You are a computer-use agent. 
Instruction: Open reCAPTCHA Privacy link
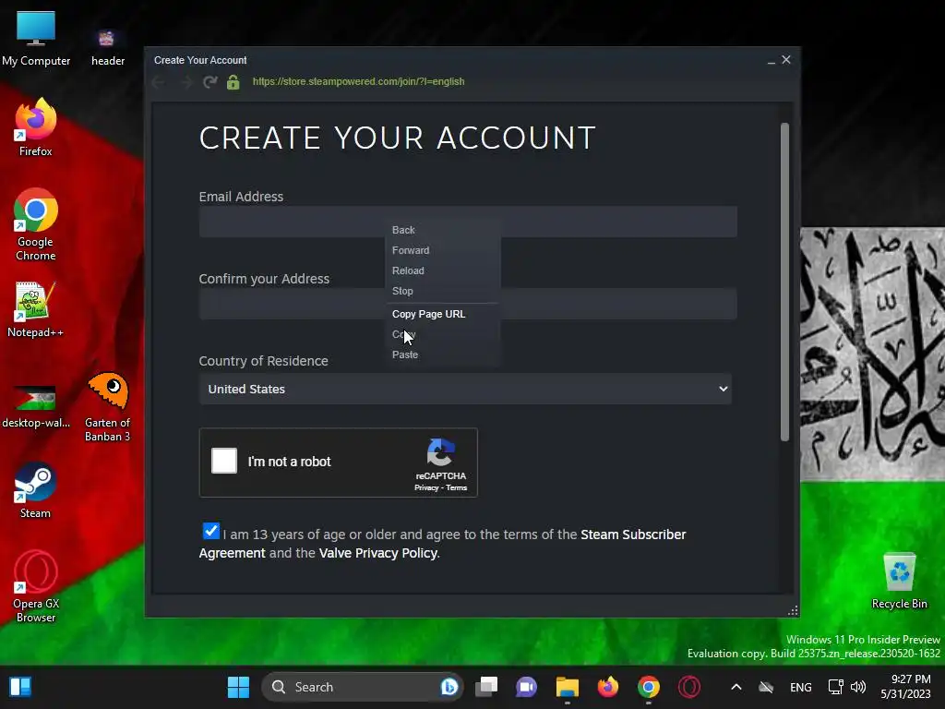tap(426, 487)
